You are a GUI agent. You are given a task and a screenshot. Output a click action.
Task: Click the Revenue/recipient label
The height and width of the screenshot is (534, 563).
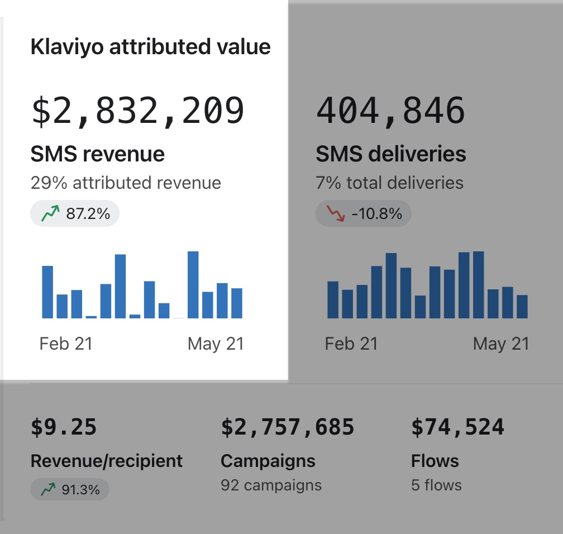107,461
